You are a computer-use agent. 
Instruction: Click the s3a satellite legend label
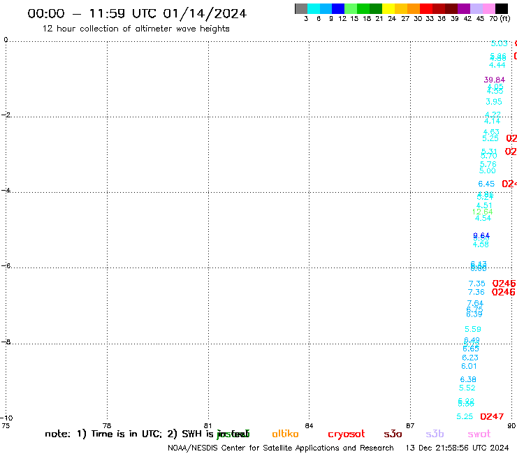(x=393, y=434)
